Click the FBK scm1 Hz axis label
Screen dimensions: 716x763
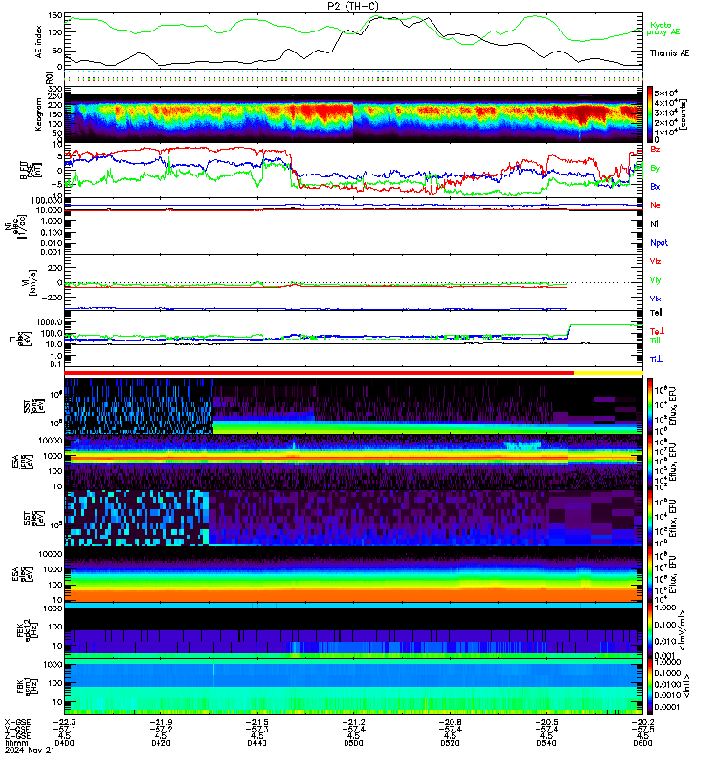tap(27, 687)
